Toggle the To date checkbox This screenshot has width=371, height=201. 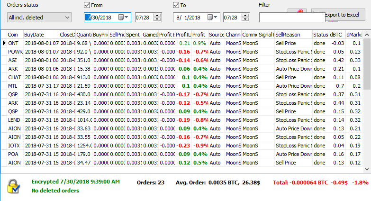[176, 5]
